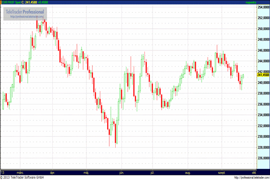The height and width of the screenshot is (180, 270).
Task: Select the ápr. marker on the time axis
Action: 53,172
